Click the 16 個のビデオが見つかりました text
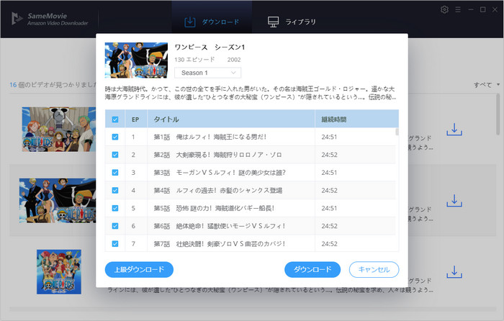504x321 pixels. (x=53, y=85)
